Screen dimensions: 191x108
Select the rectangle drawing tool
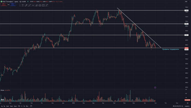coord(43,5)
